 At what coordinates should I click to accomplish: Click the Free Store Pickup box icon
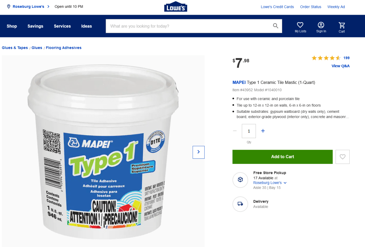(x=240, y=180)
